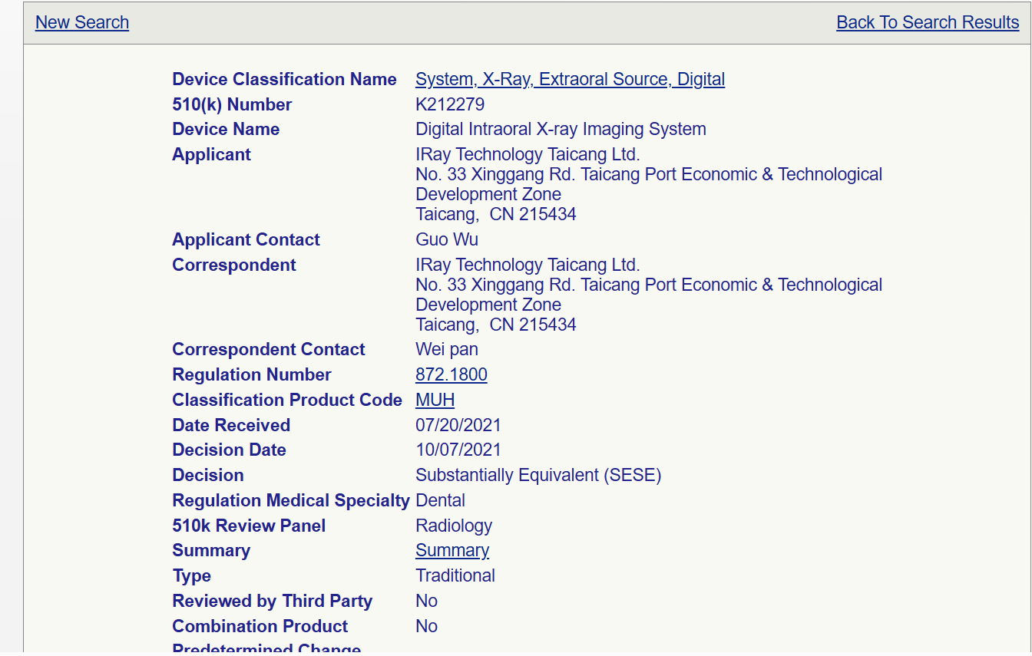Click the decision date value 10/07/2021

(x=458, y=450)
